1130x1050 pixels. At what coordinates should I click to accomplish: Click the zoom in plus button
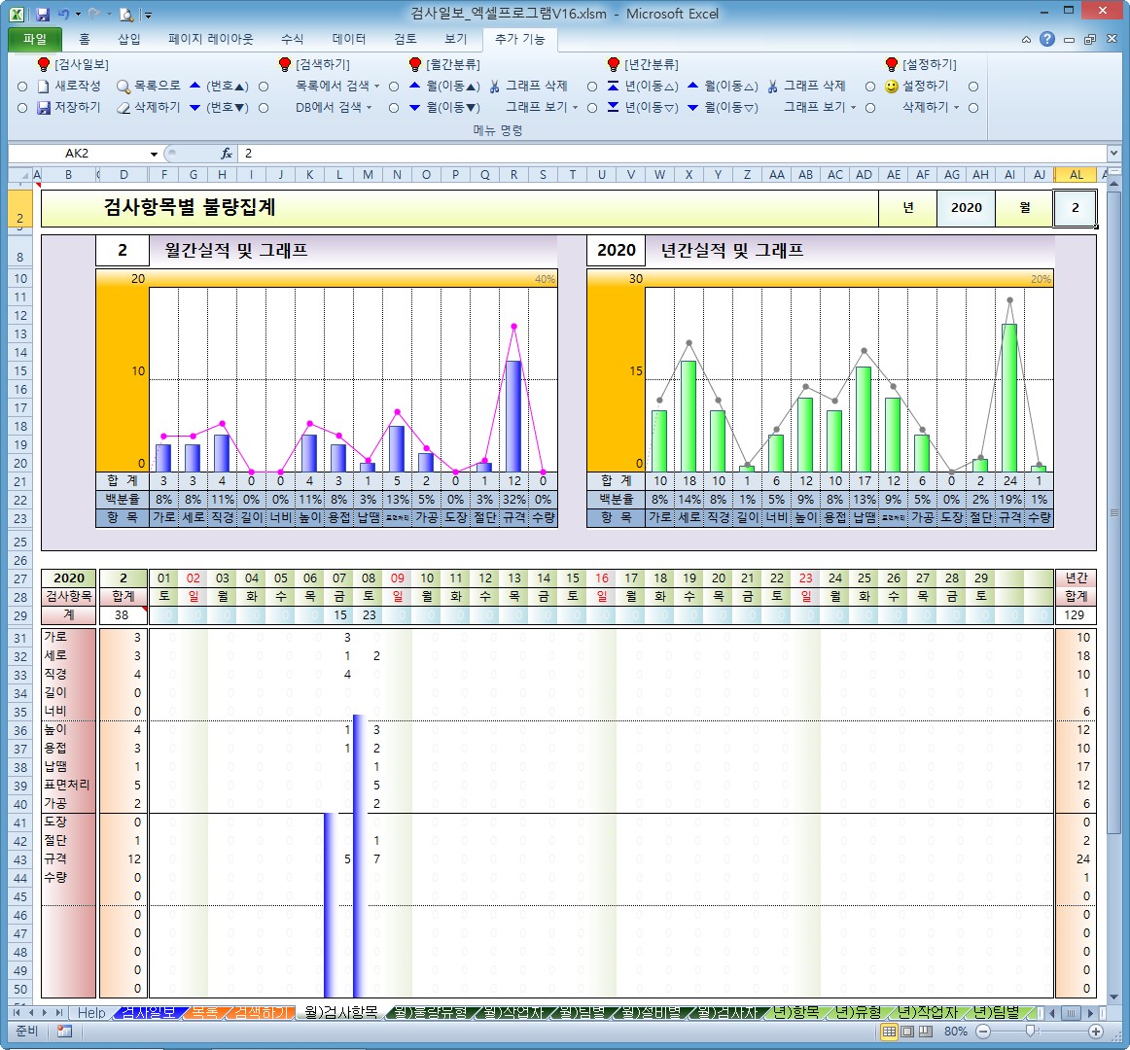point(1095,1032)
